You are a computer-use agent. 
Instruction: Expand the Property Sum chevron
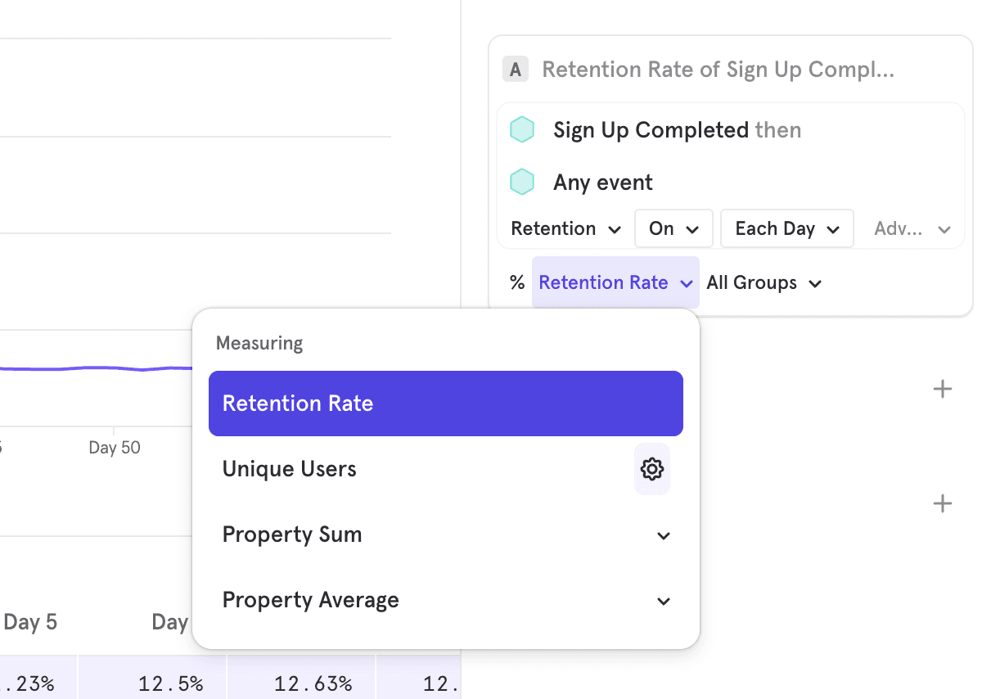coord(664,535)
